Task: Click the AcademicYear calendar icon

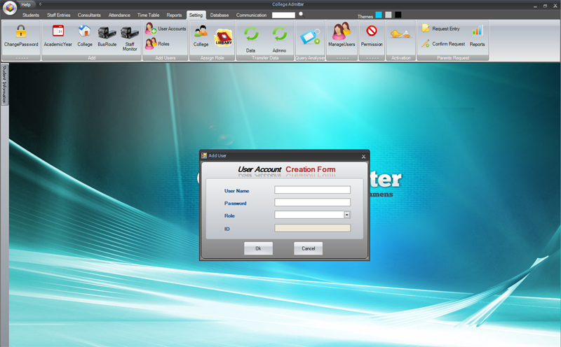Action: (x=58, y=31)
